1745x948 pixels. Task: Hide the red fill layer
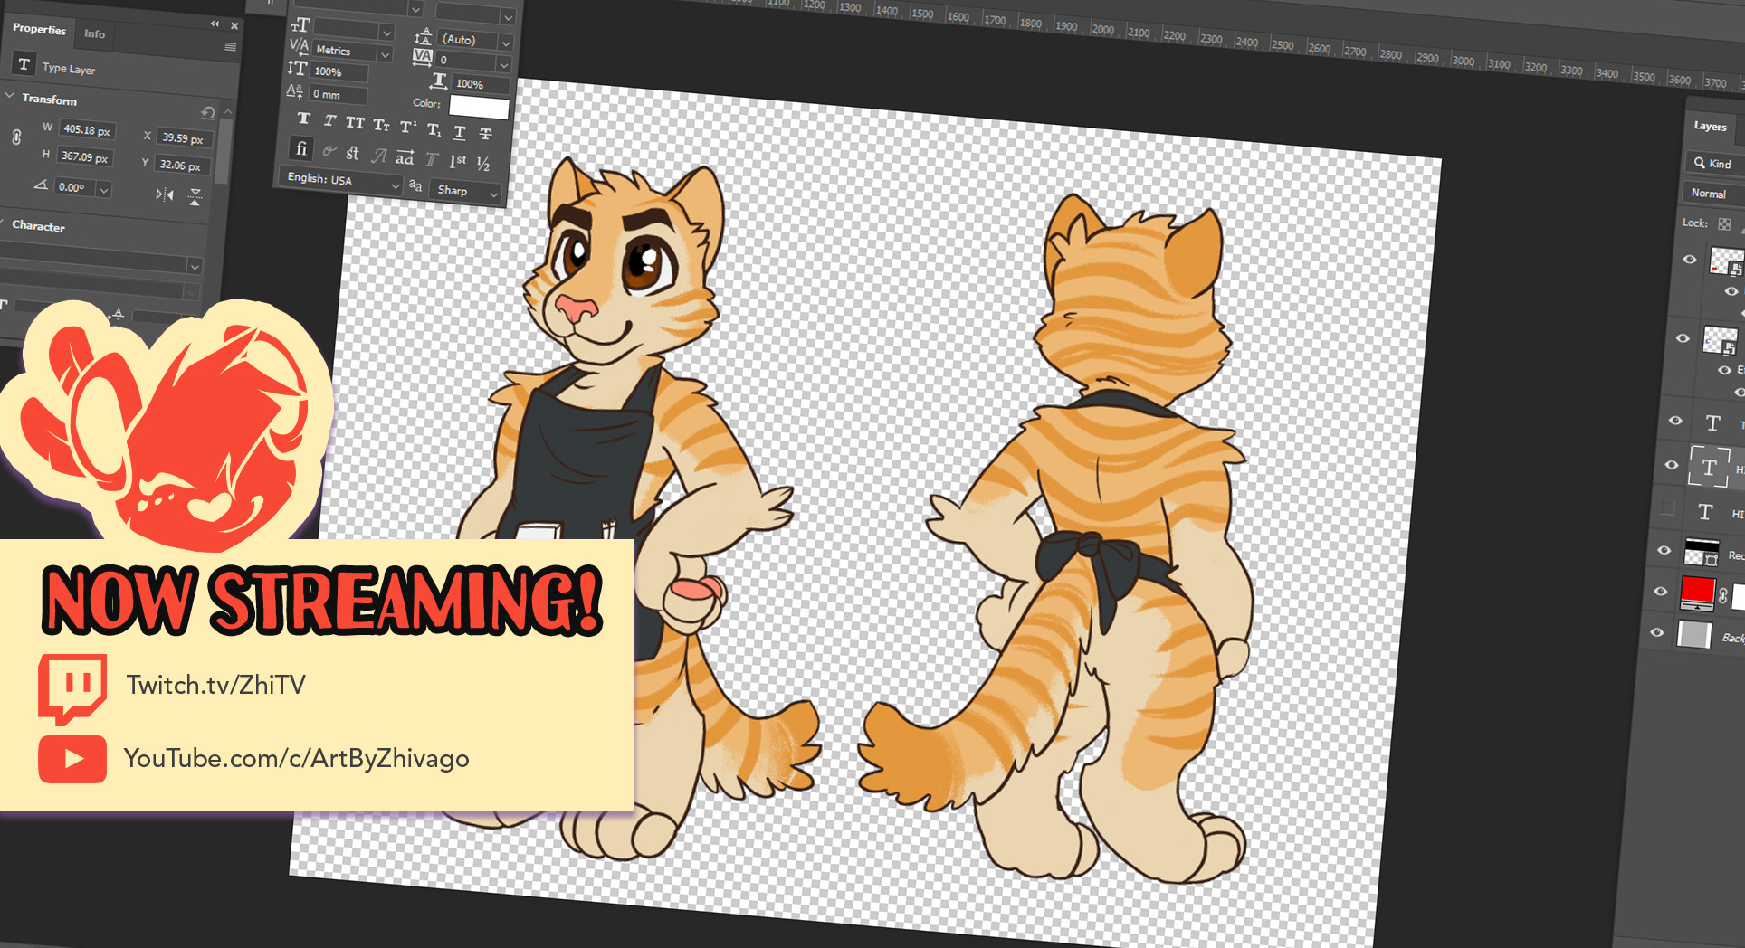point(1660,592)
